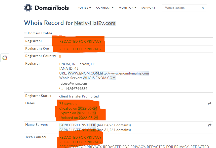
Task: Click the DomainTools wordmark text
Action: point(52,8)
